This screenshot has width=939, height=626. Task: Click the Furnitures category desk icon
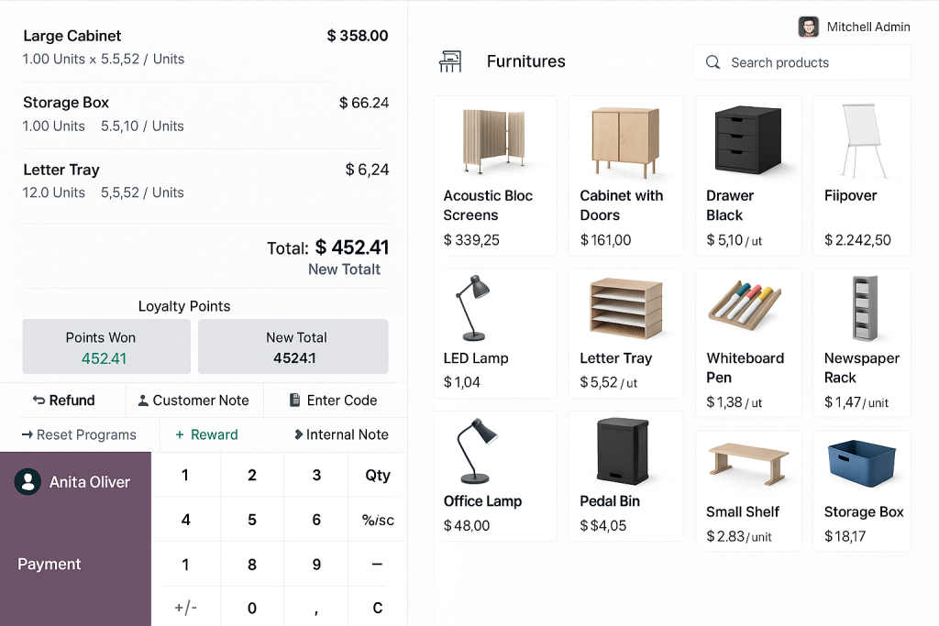click(450, 61)
